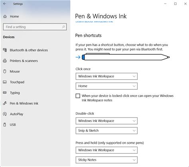The image size is (189, 167).
Task: Select the AutoPlay icon
Action: tap(5, 114)
